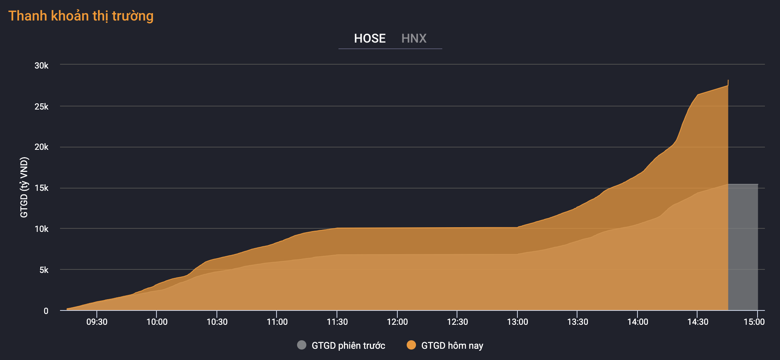Toggle the 'GTGD phiên trước' series label
Viewport: 780px width, 360px height.
click(348, 346)
